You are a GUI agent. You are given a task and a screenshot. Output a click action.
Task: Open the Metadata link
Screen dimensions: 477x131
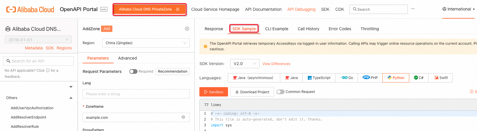(34, 48)
